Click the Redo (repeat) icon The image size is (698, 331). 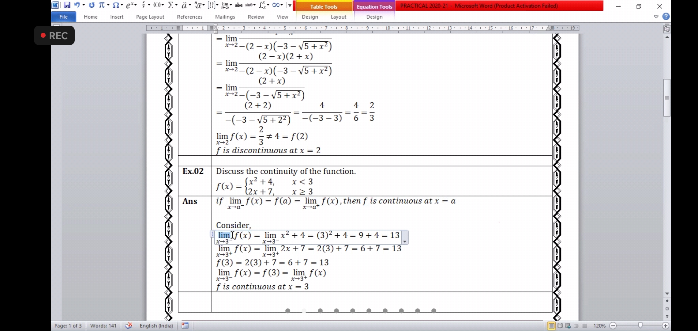pyautogui.click(x=92, y=5)
